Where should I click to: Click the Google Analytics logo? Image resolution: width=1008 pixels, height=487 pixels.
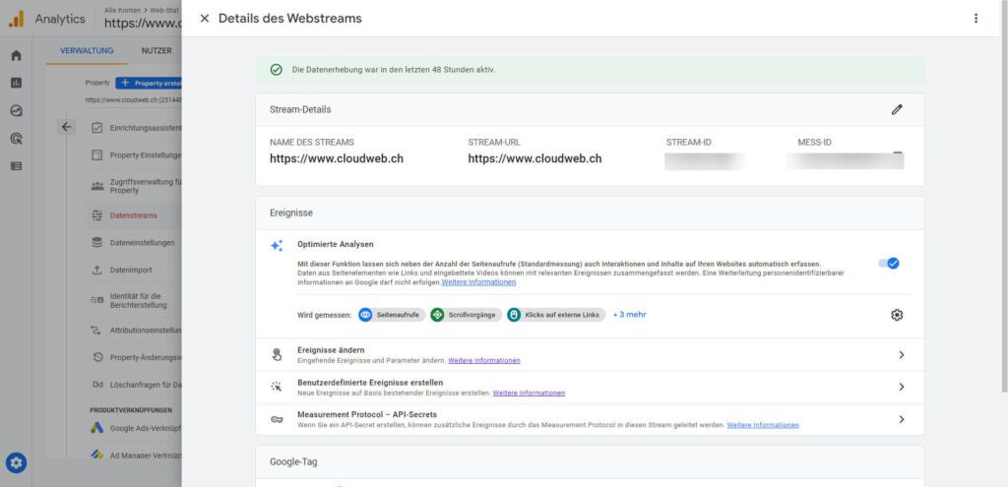click(16, 19)
